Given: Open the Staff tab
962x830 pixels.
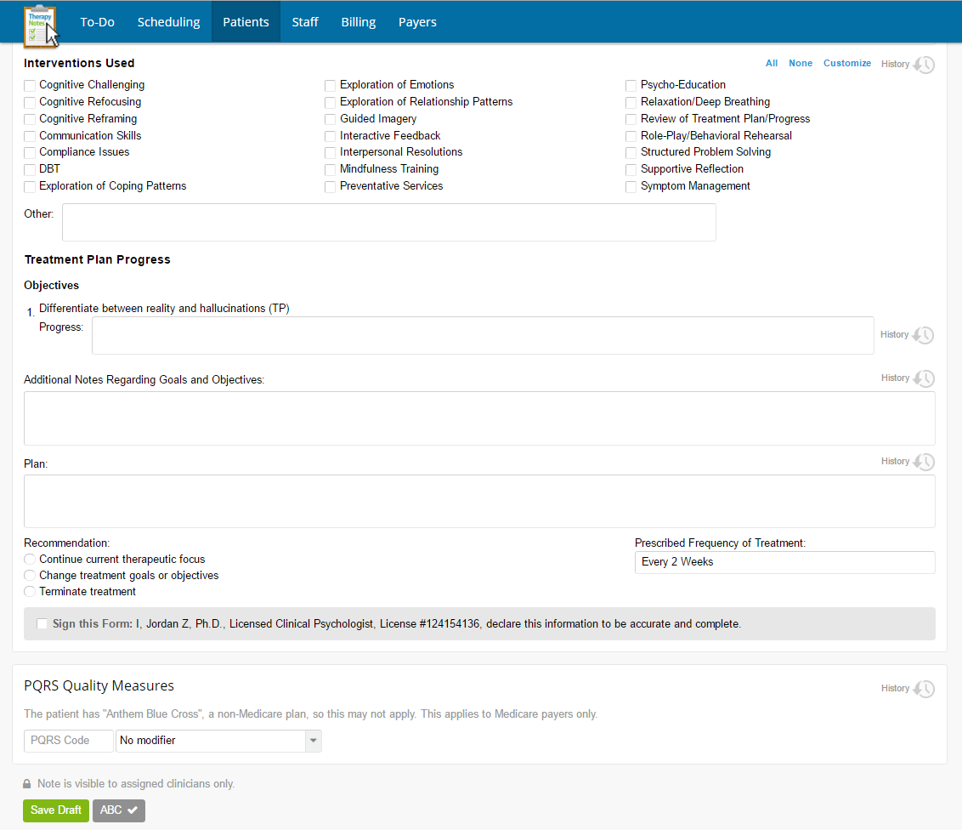Looking at the screenshot, I should (x=305, y=22).
